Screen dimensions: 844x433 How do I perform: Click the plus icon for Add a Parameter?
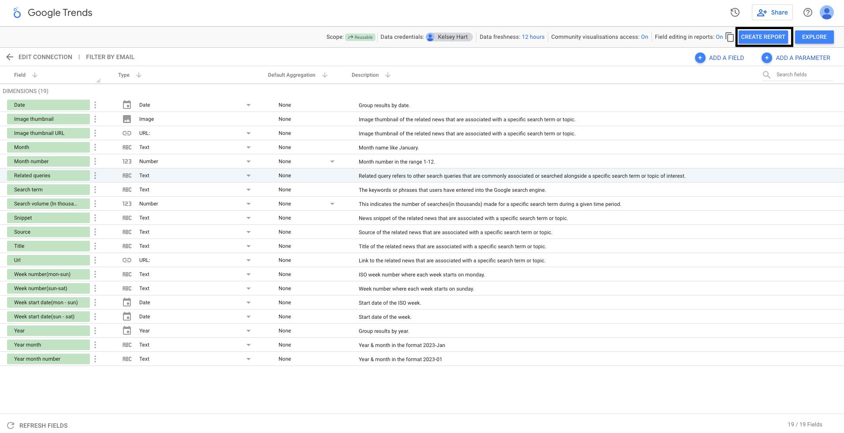(x=767, y=58)
